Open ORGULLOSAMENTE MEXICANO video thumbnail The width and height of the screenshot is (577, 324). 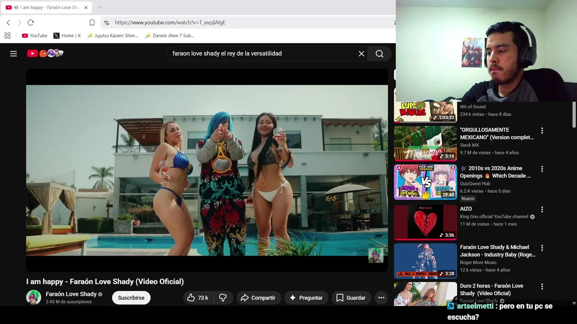(x=426, y=144)
